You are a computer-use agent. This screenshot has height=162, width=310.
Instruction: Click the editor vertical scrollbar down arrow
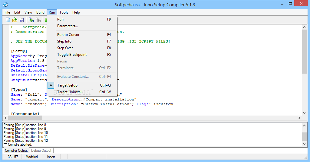point(304,113)
